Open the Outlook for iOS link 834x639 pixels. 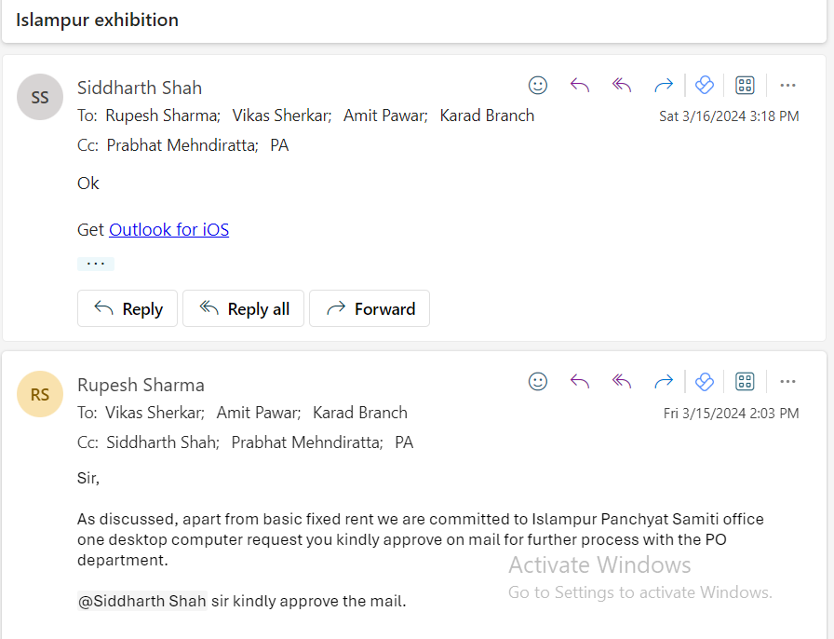(169, 229)
